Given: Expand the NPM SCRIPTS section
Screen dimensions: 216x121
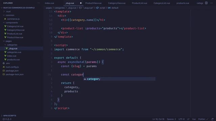Looking at the screenshot, I should tap(9, 116).
